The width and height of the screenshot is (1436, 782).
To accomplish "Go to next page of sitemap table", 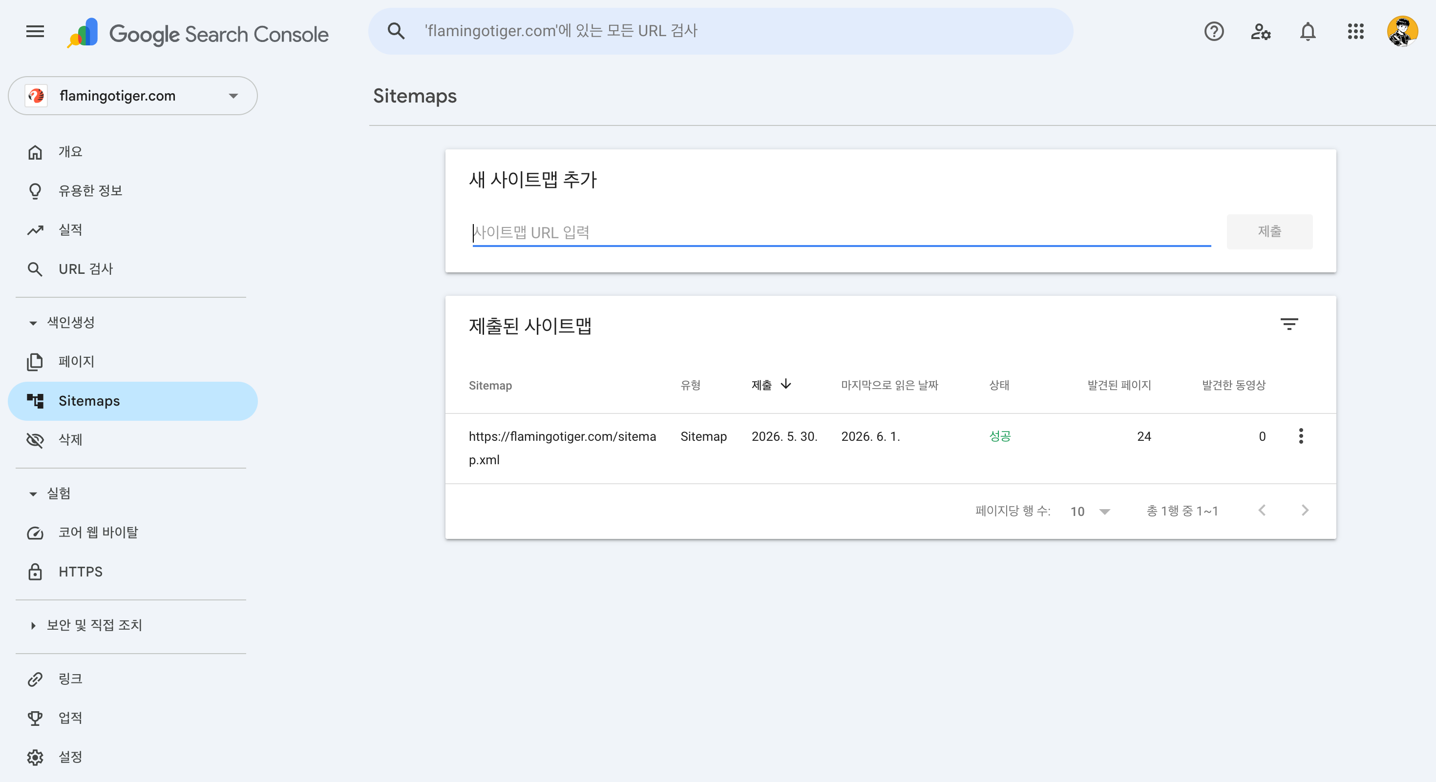I will tap(1305, 510).
